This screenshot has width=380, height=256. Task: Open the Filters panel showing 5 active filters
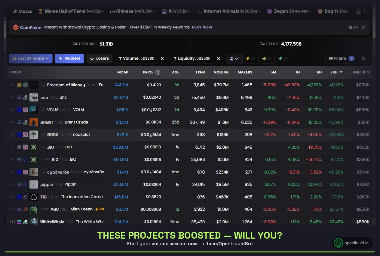coord(341,58)
